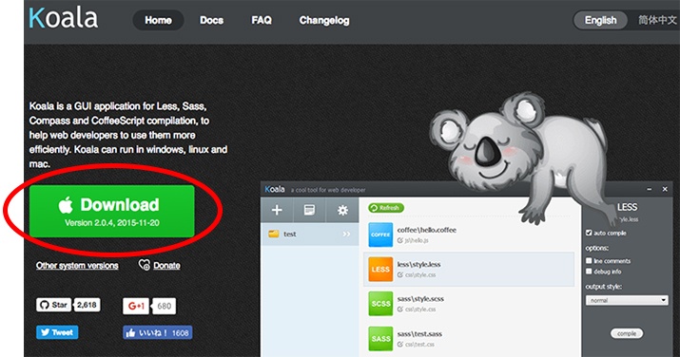Image resolution: width=680 pixels, height=357 pixels.
Task: Open the output style dropdown
Action: [x=627, y=300]
